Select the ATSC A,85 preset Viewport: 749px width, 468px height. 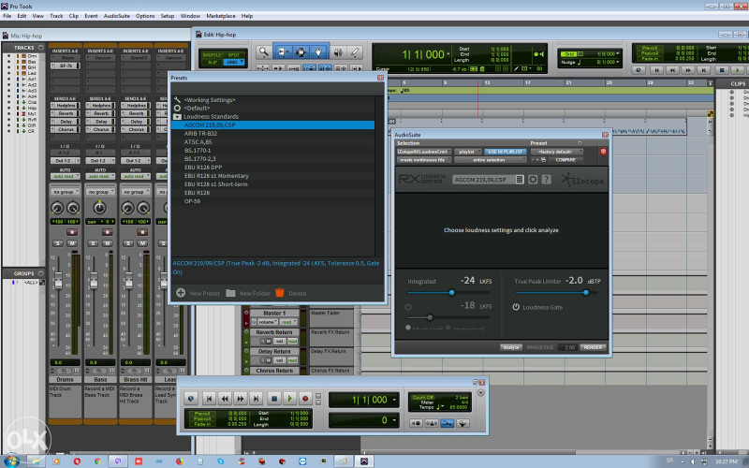pos(272,142)
